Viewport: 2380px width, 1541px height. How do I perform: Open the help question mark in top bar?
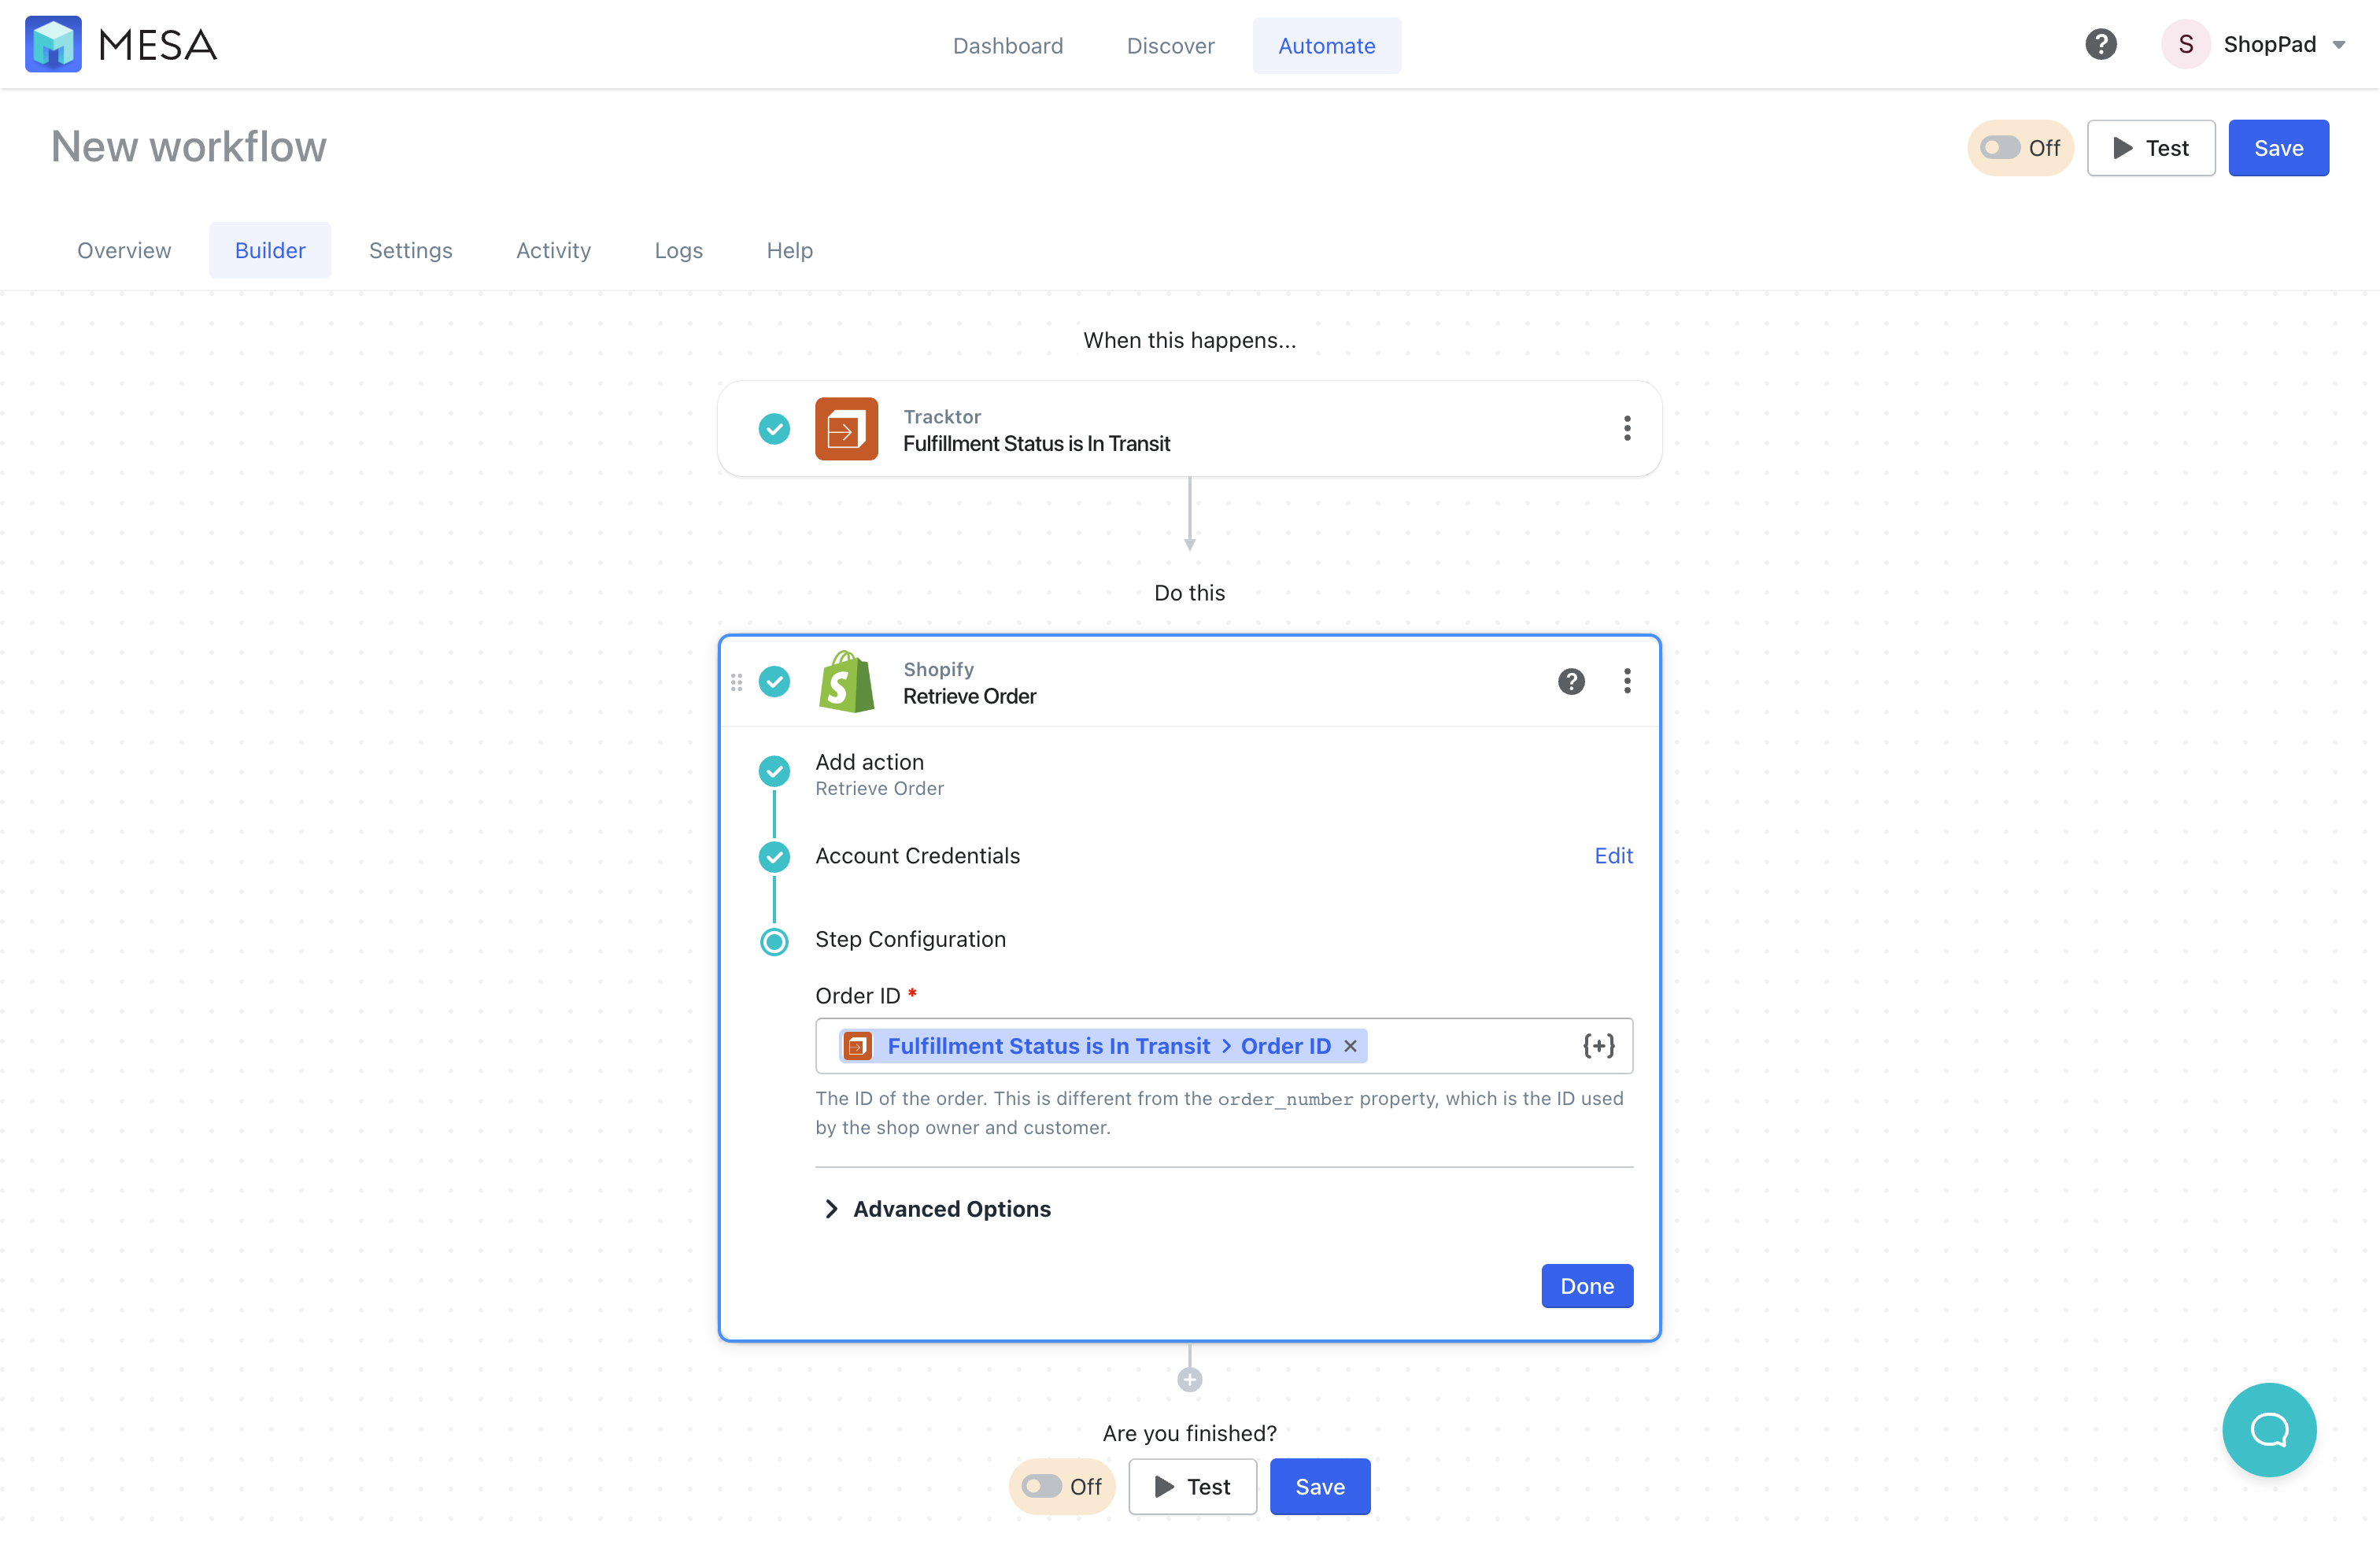2101,45
